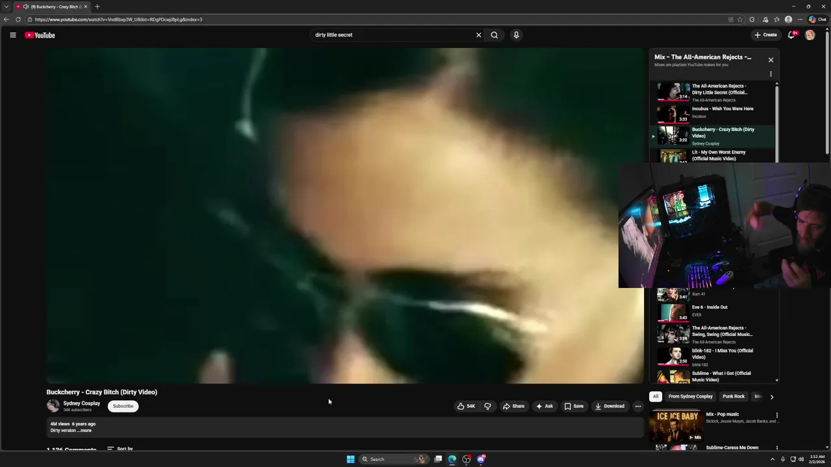The height and width of the screenshot is (467, 831).
Task: Start voice search with the microphone
Action: pos(516,35)
